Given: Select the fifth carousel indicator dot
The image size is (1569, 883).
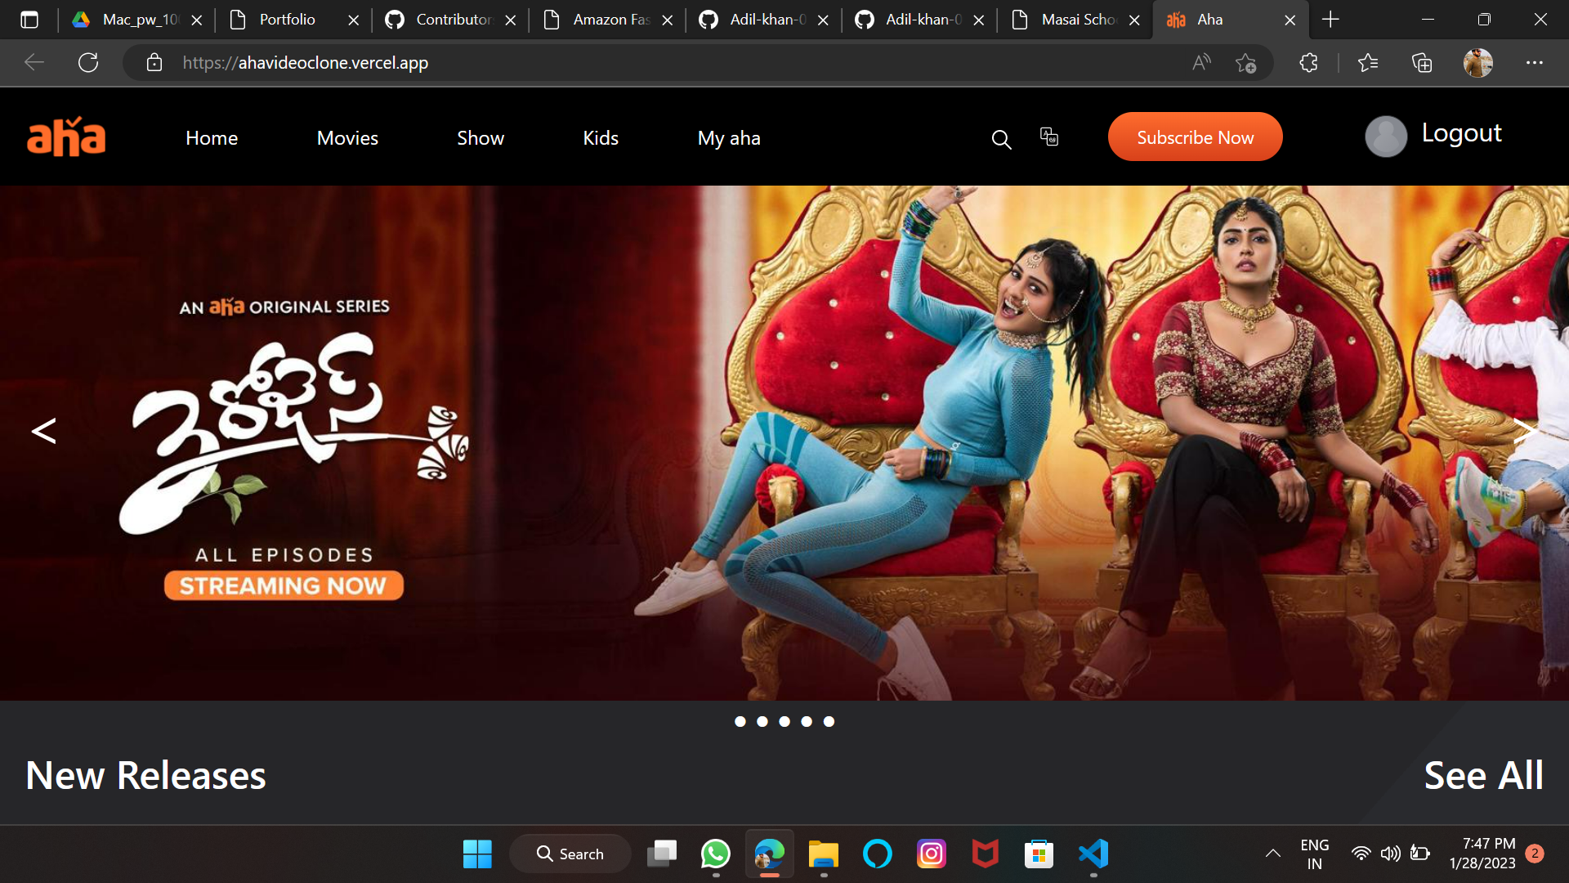Looking at the screenshot, I should (x=829, y=721).
